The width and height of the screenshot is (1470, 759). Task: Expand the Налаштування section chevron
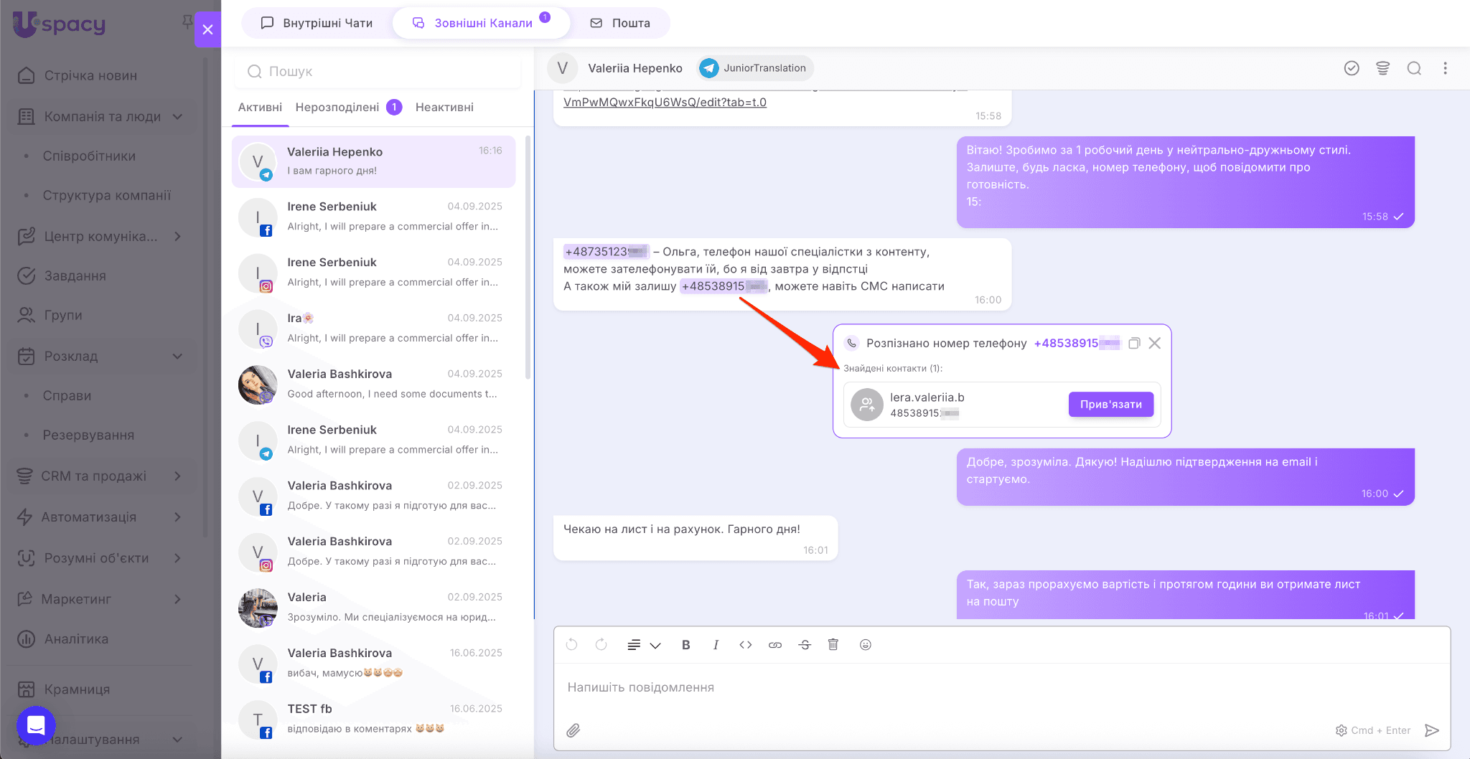(x=178, y=739)
